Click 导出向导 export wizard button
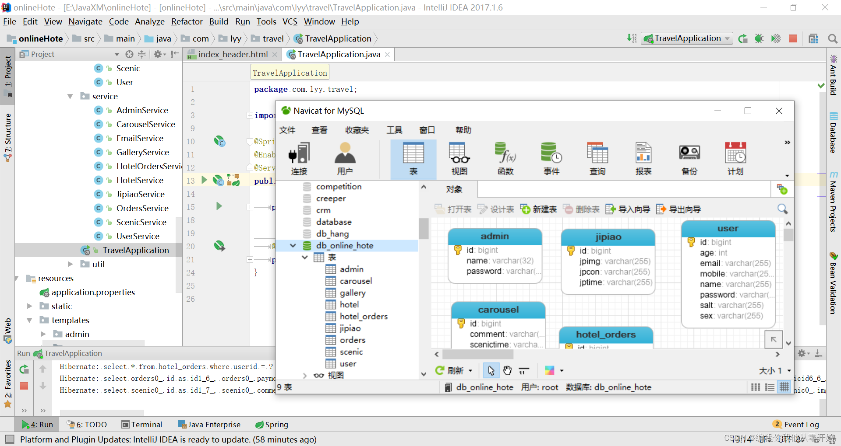Viewport: 841px width, 446px height. [678, 209]
